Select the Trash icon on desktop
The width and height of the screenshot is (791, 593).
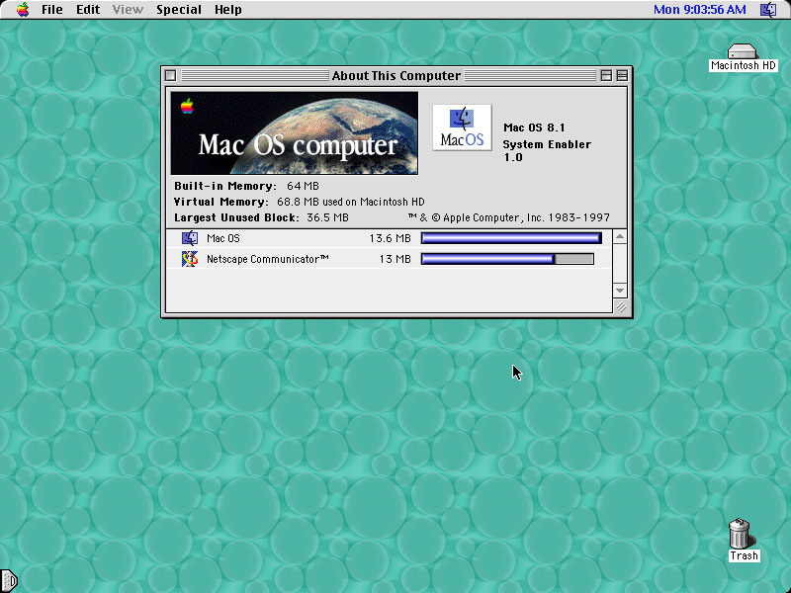pos(740,534)
